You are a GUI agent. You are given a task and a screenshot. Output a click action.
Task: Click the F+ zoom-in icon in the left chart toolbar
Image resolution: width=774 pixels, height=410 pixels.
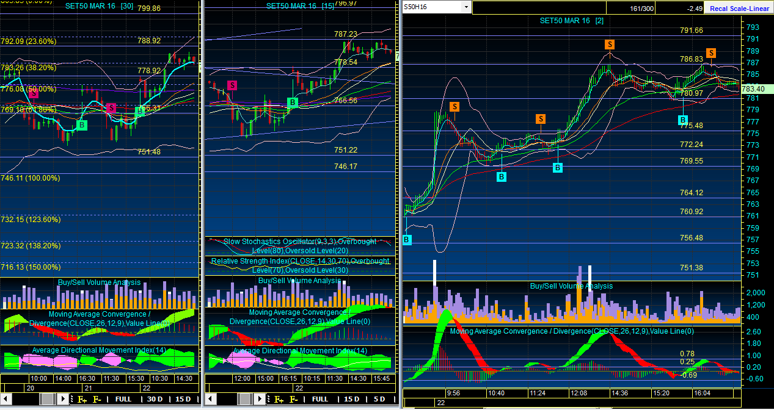click(81, 400)
